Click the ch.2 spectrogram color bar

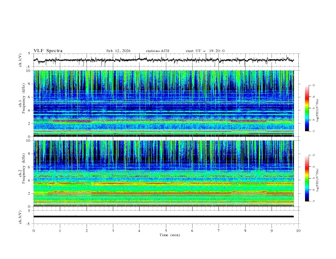coord(307,178)
